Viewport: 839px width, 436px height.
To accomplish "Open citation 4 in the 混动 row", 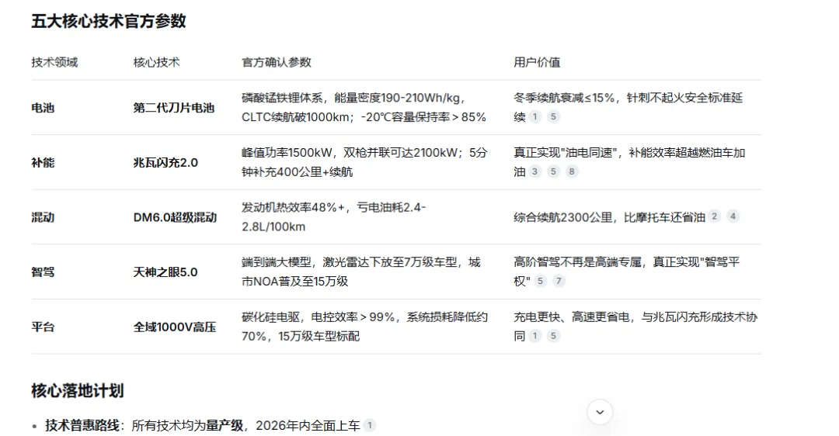I will (x=733, y=216).
